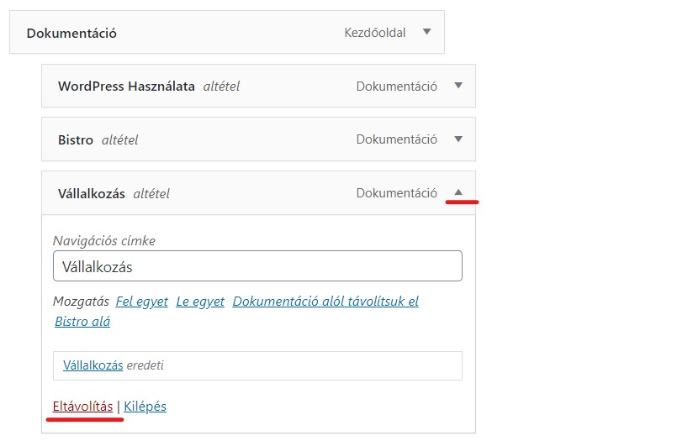Screen dimensions: 677x441
Task: Click the 'Fel egyet' move link
Action: [x=141, y=302]
